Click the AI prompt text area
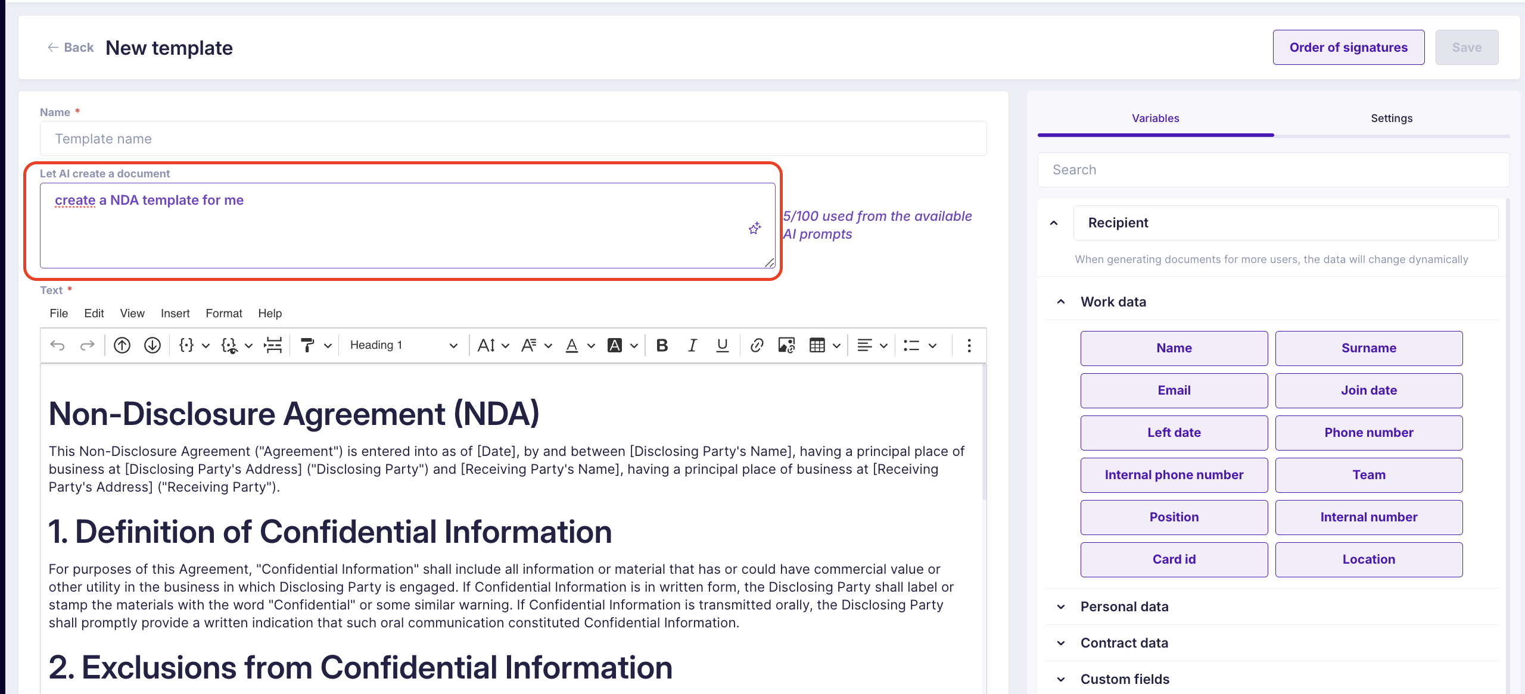 click(407, 226)
